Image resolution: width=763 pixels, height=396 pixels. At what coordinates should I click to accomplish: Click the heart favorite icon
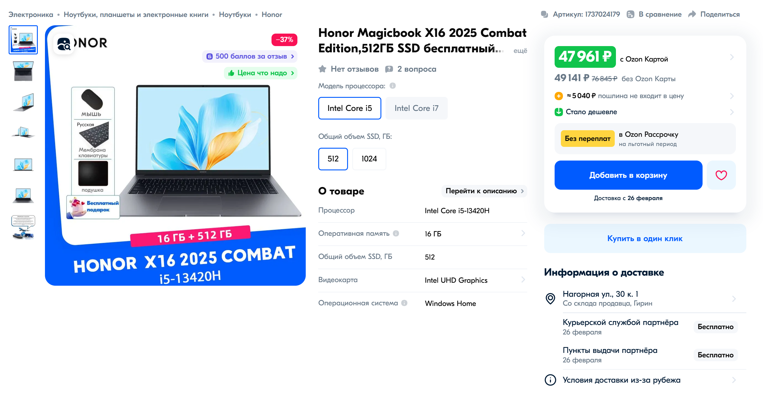click(x=721, y=175)
